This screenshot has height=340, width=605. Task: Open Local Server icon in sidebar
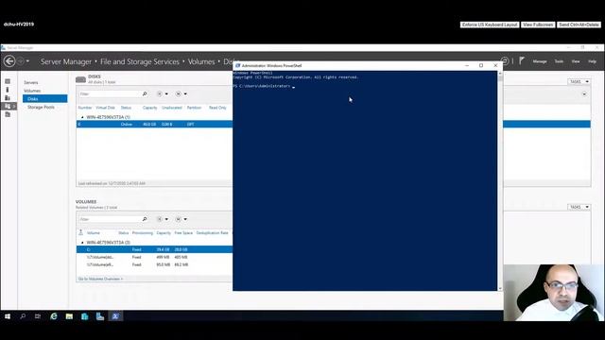coord(8,90)
